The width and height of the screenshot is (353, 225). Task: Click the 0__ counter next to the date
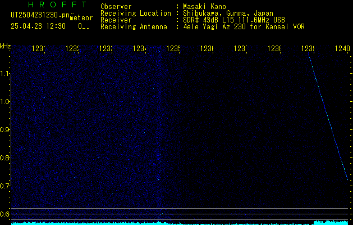coord(84,26)
